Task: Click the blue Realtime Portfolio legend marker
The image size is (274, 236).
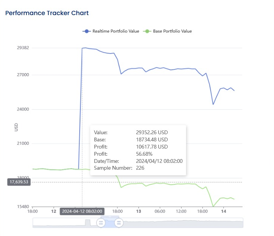Action: point(87,31)
